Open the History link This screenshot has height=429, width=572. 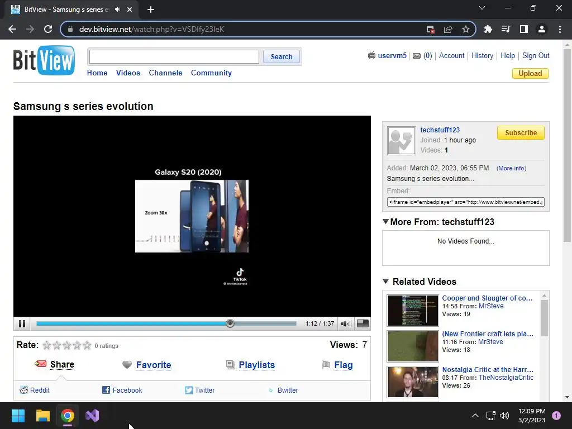click(x=482, y=55)
